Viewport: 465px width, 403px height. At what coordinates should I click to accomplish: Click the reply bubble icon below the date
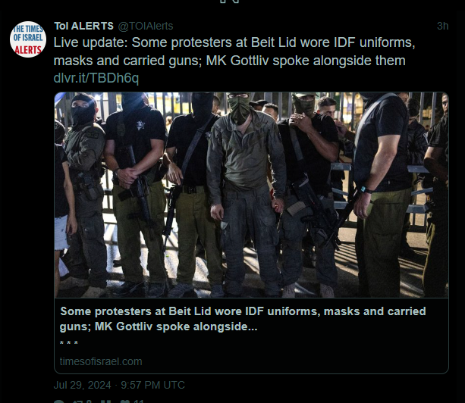58,401
